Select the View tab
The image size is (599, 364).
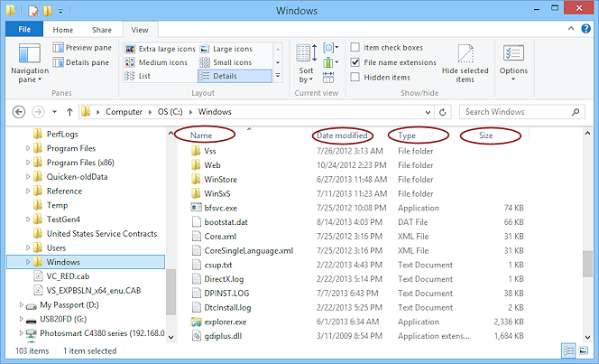[x=140, y=30]
